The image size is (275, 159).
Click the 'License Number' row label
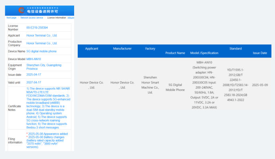pos(13,28)
